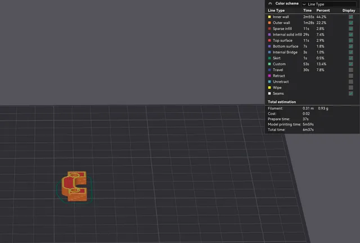Click the Line Type column header
This screenshot has height=243, width=360.
(x=276, y=10)
